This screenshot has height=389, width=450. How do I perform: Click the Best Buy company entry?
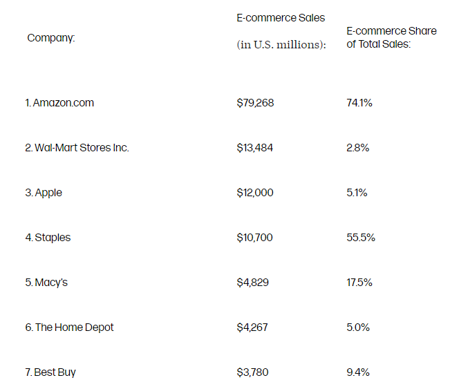point(50,372)
